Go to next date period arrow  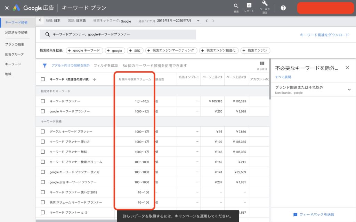[213, 20]
